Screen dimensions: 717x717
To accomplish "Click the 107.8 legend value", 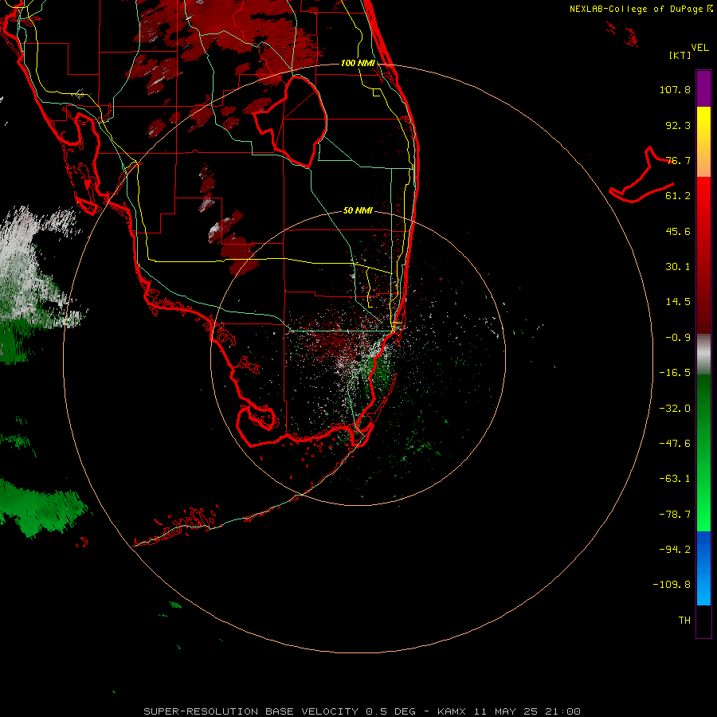I will point(675,89).
